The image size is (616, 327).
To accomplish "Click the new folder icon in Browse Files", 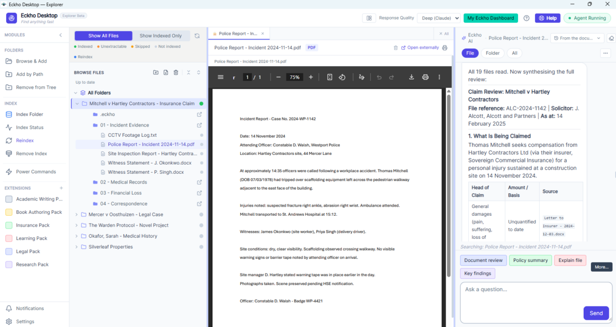I will pyautogui.click(x=156, y=72).
